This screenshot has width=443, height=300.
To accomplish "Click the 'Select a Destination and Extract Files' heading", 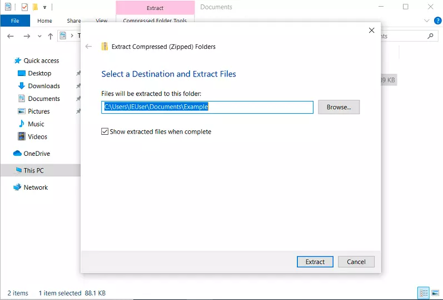I will [x=168, y=74].
